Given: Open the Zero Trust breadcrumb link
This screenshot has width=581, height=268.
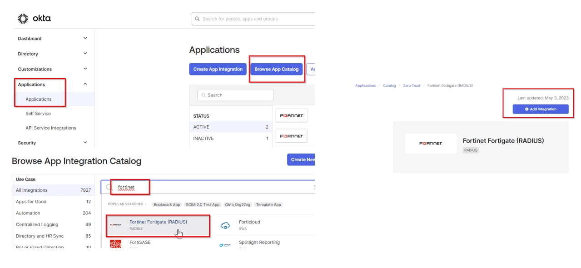Looking at the screenshot, I should tap(412, 85).
